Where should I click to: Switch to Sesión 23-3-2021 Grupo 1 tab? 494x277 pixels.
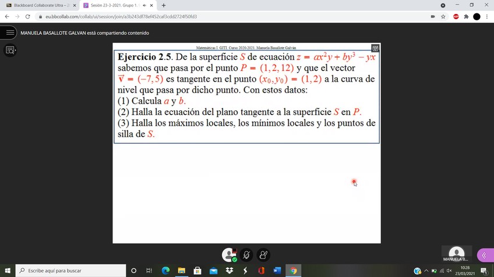[x=114, y=5]
